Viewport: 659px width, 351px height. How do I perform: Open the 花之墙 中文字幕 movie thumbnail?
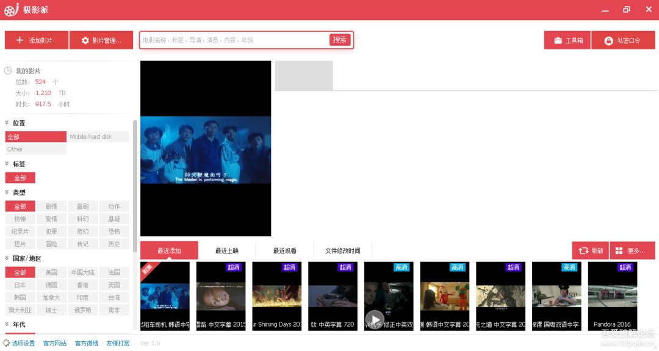[x=500, y=296]
